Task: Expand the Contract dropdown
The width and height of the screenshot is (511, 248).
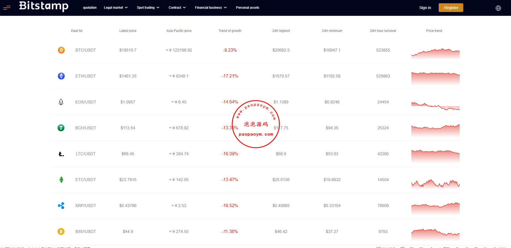Action: [177, 8]
